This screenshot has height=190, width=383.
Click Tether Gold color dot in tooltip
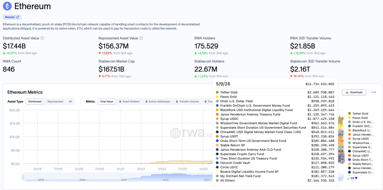(x=217, y=93)
